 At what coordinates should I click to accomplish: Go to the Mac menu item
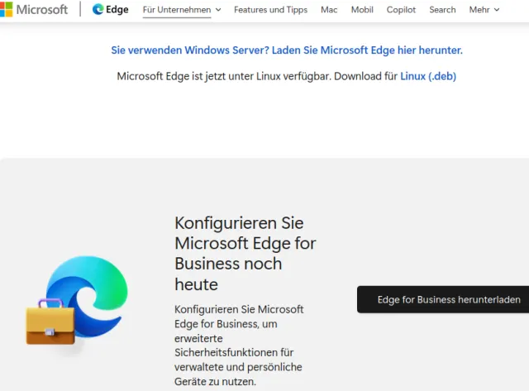click(329, 10)
